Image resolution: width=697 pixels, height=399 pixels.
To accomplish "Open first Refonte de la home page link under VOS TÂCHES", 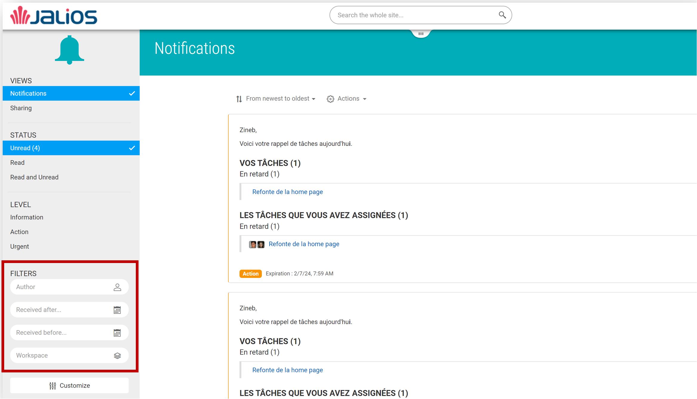I will [x=287, y=192].
